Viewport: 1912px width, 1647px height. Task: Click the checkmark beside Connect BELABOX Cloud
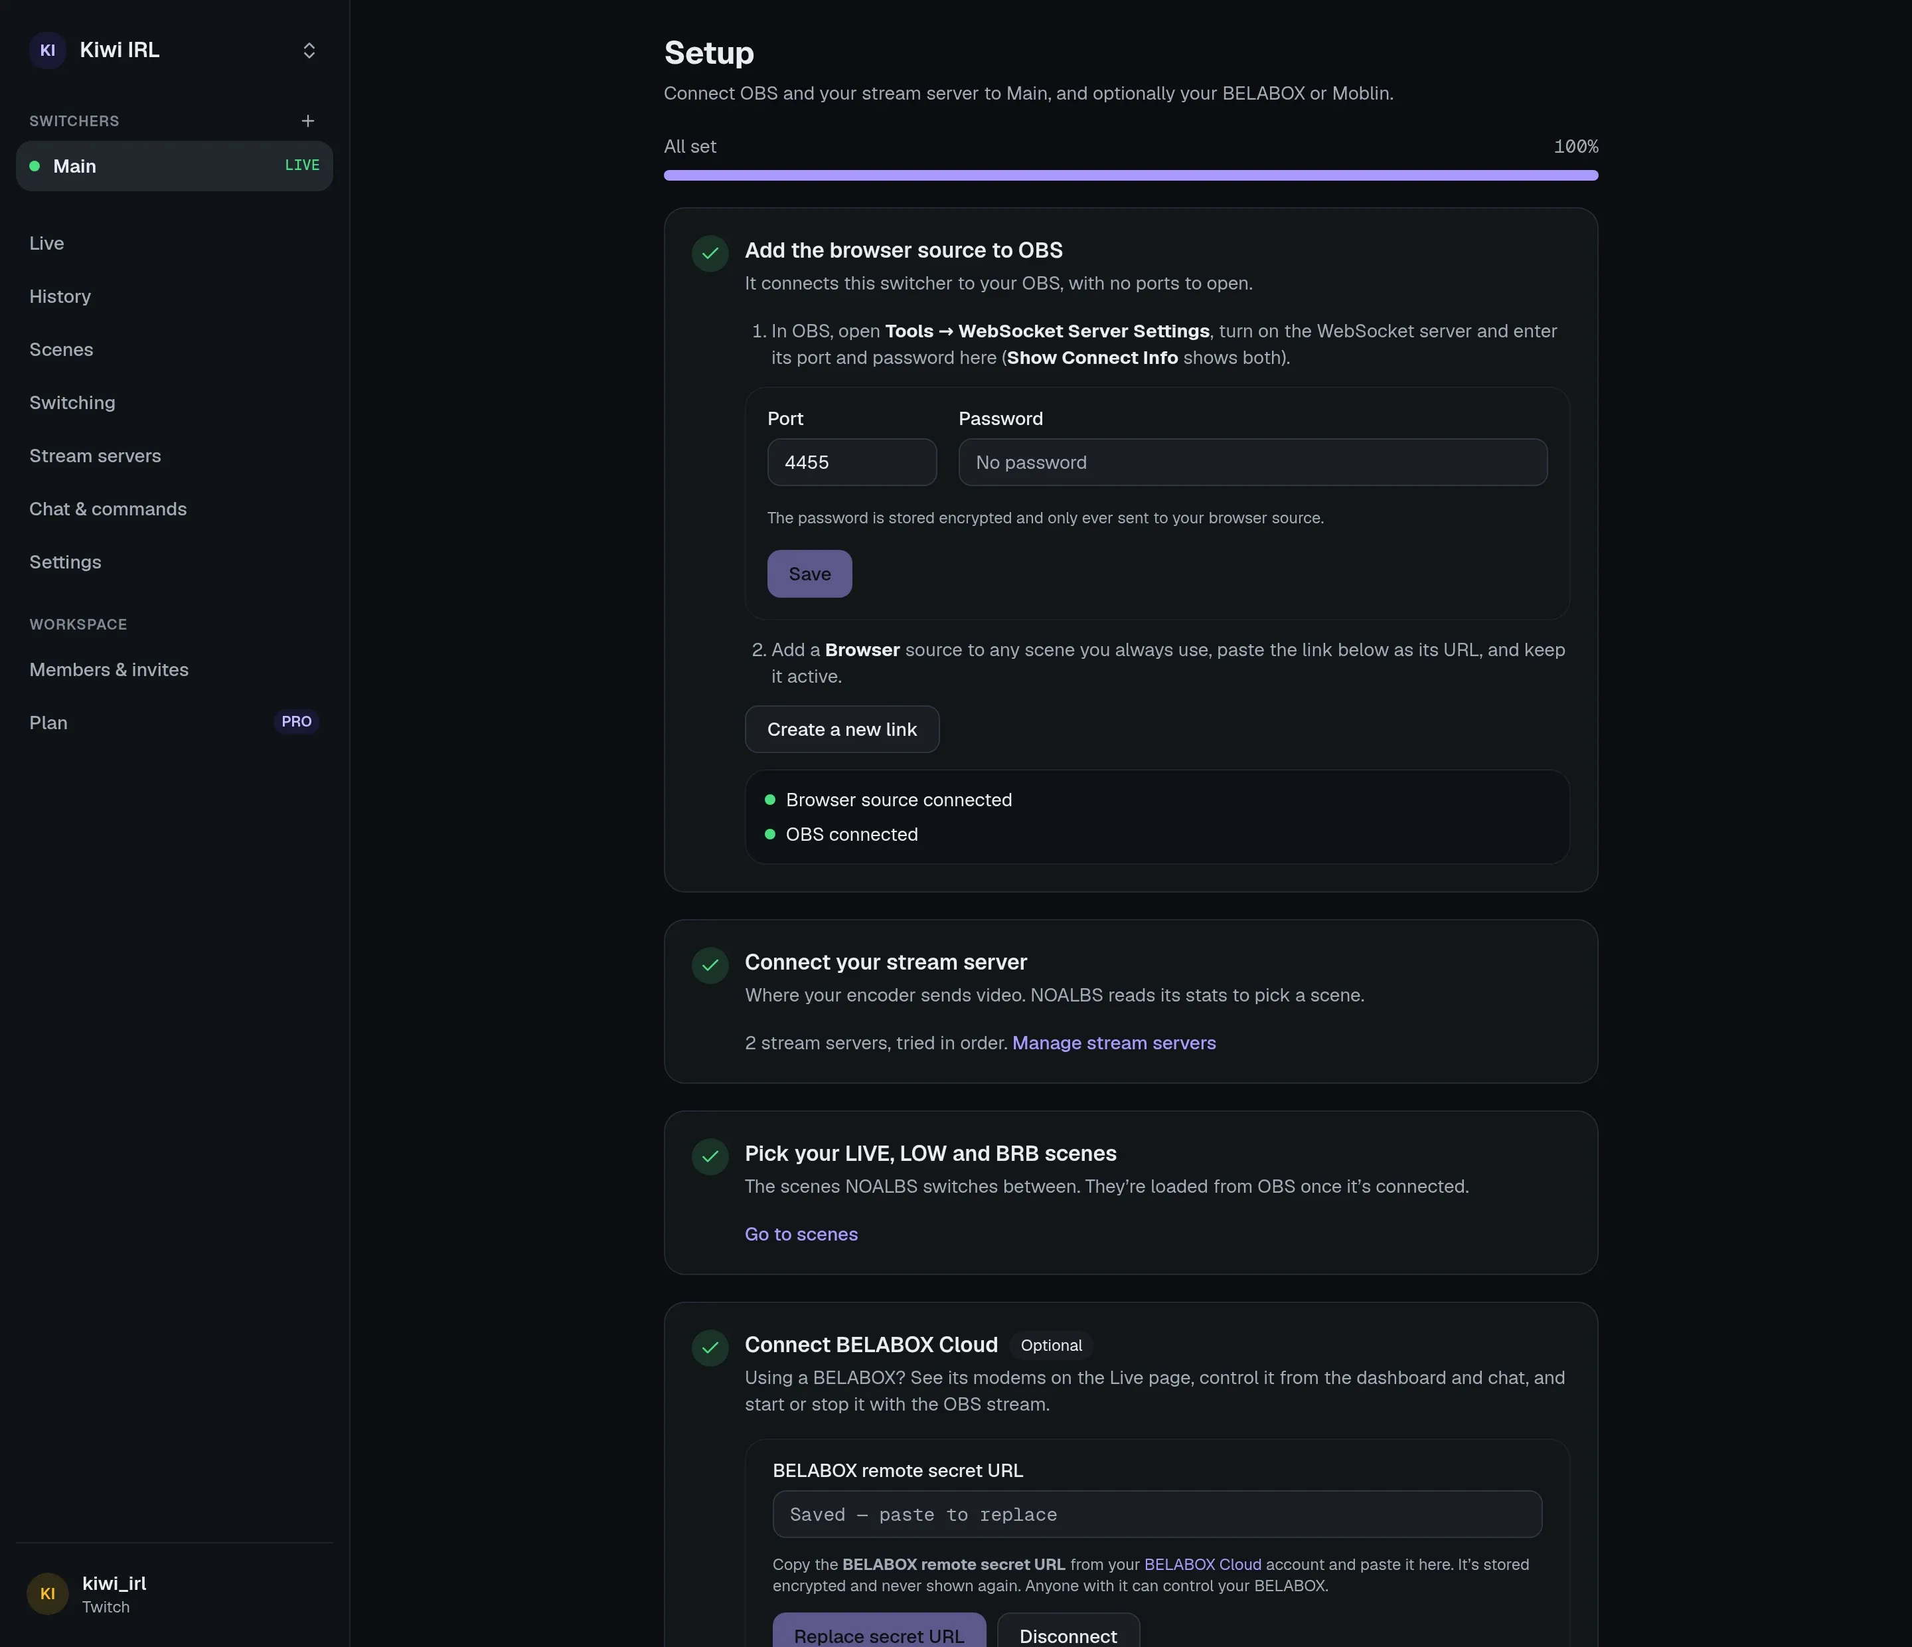[x=710, y=1348]
